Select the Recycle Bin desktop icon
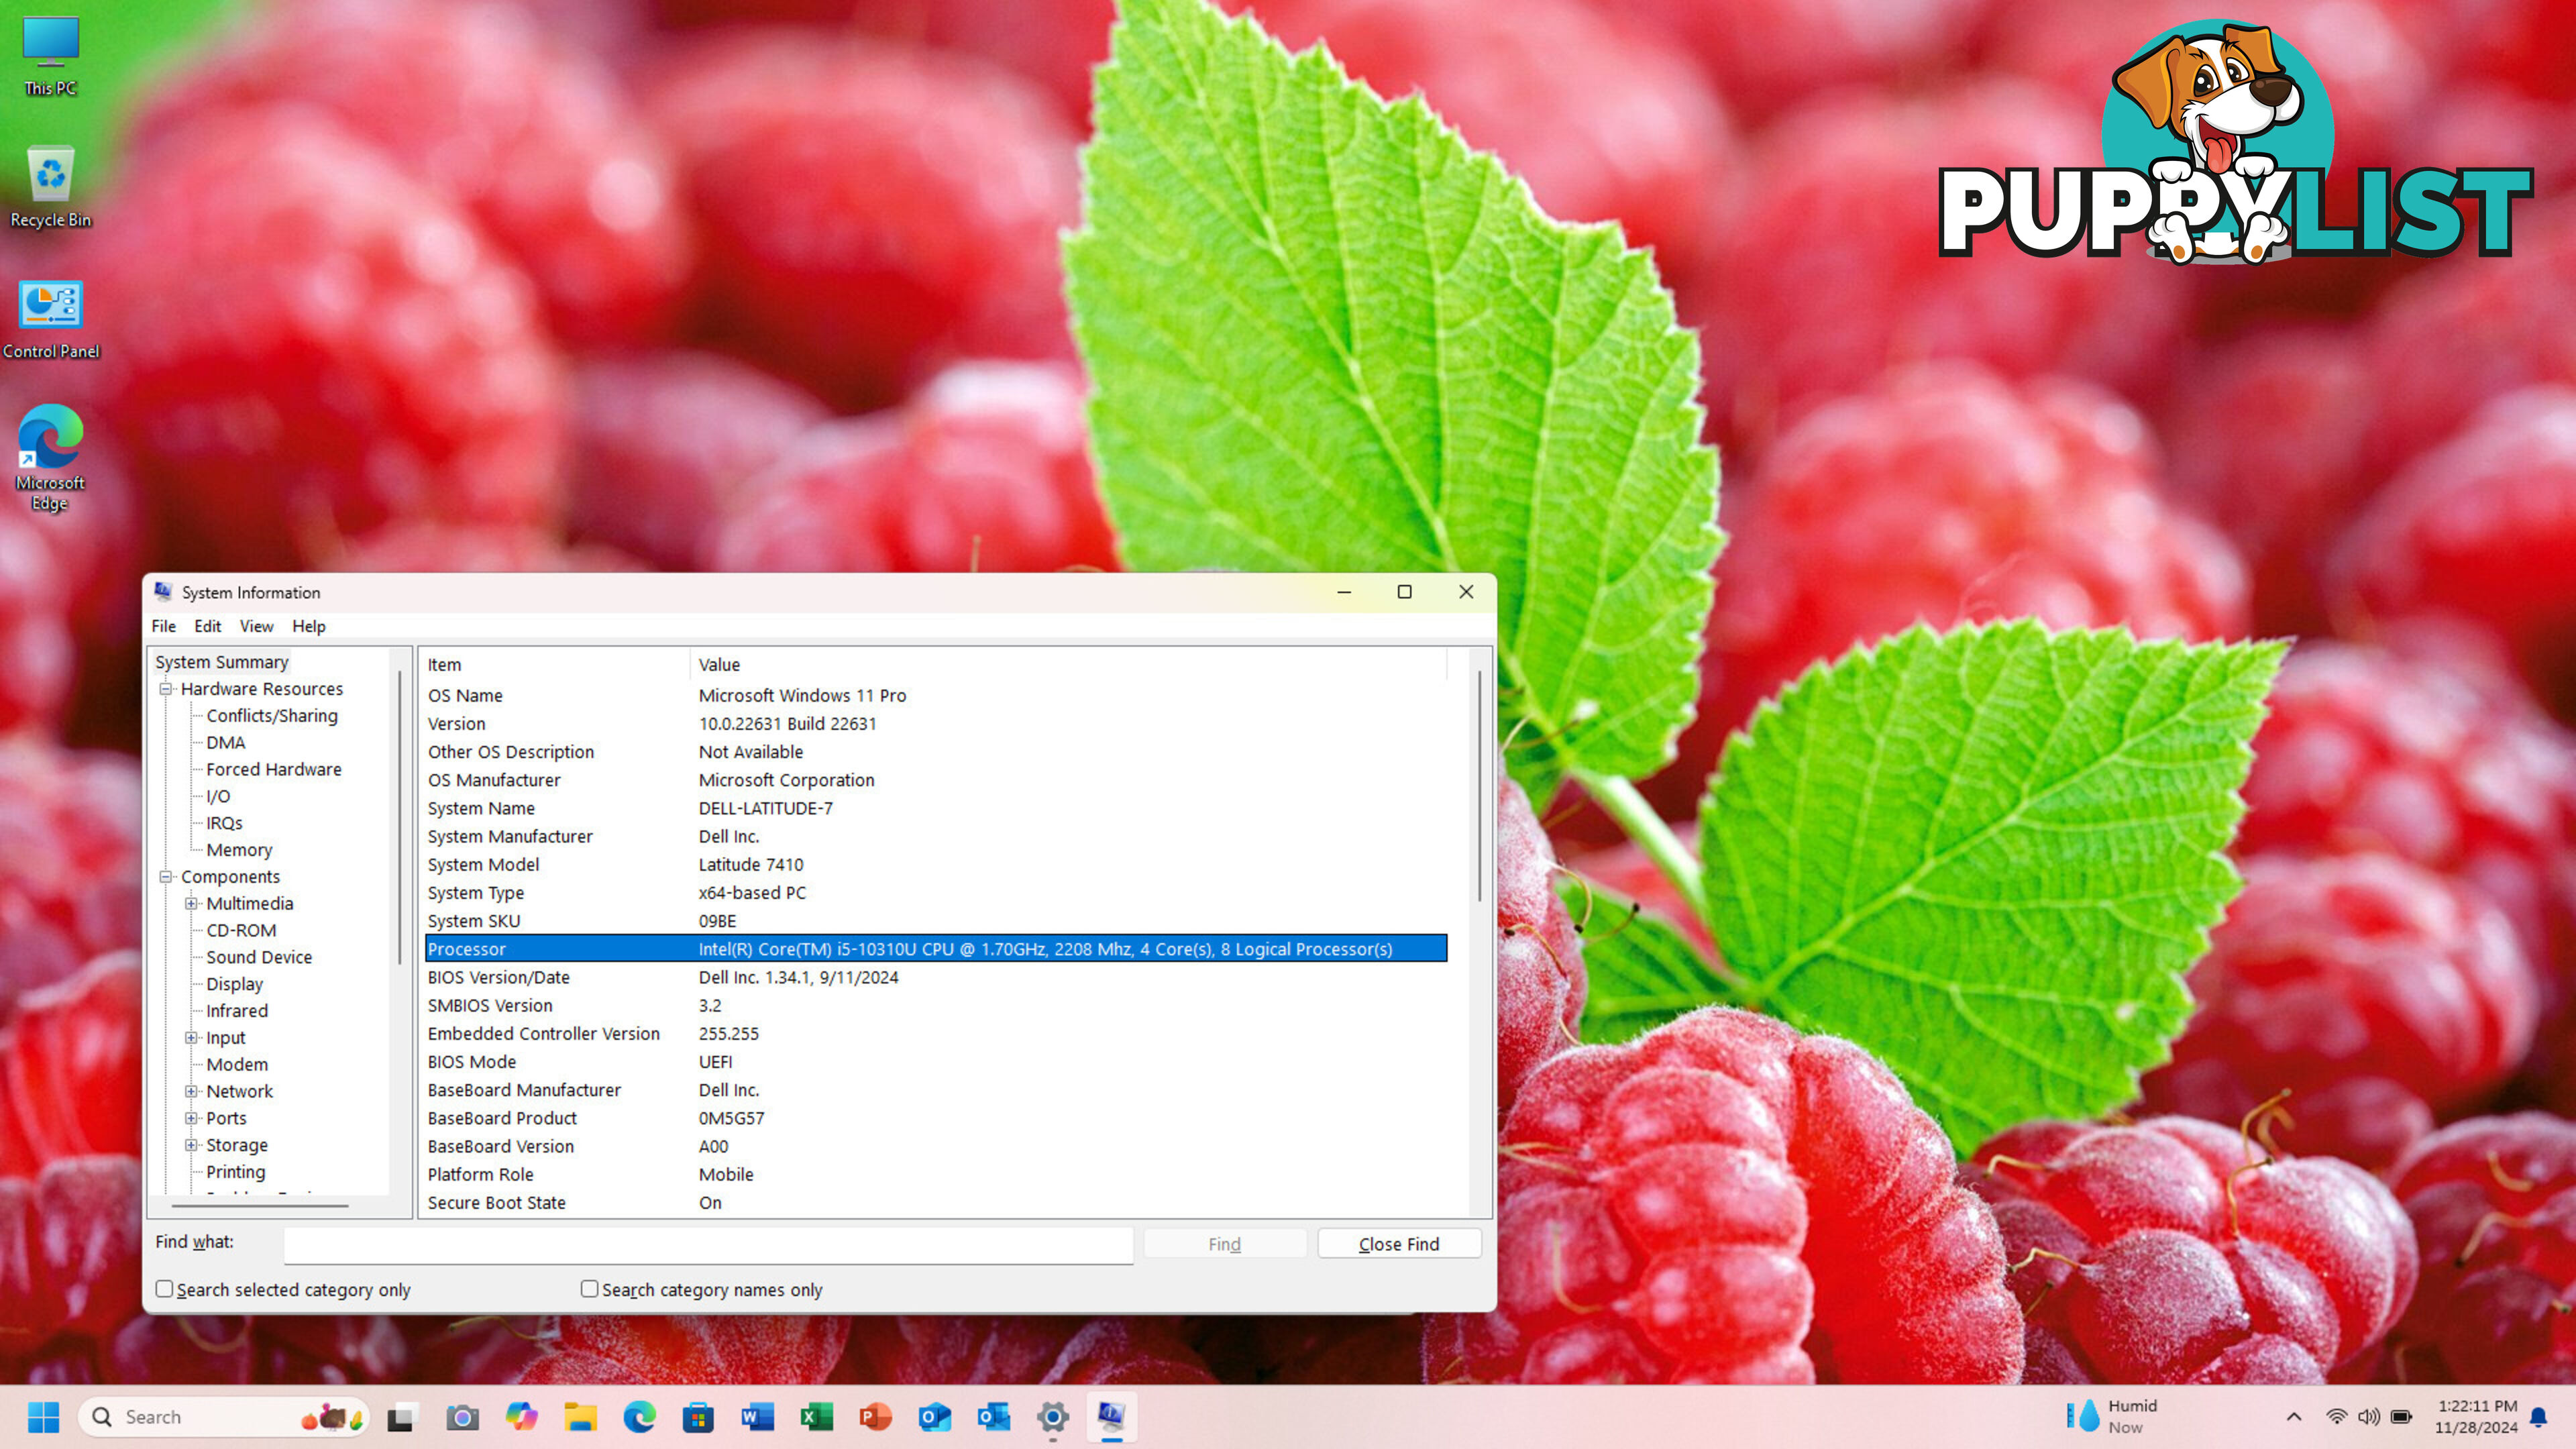The width and height of the screenshot is (2576, 1449). pos(50,187)
